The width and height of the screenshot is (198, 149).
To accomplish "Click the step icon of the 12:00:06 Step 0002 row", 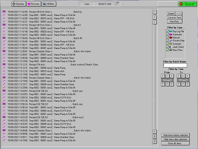I will (4, 58).
